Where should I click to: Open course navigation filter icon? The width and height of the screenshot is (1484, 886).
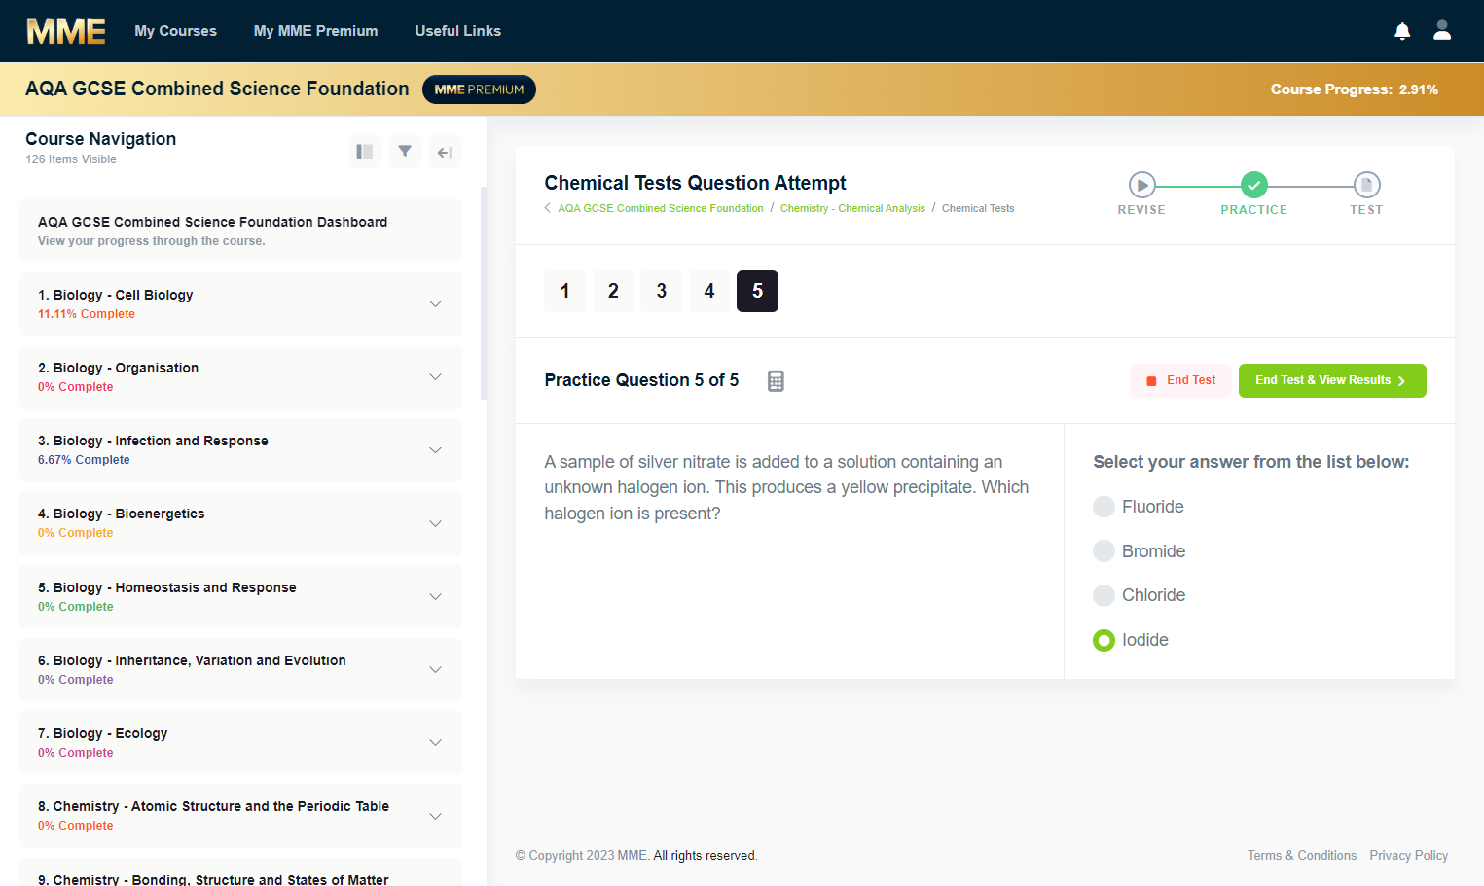click(405, 152)
